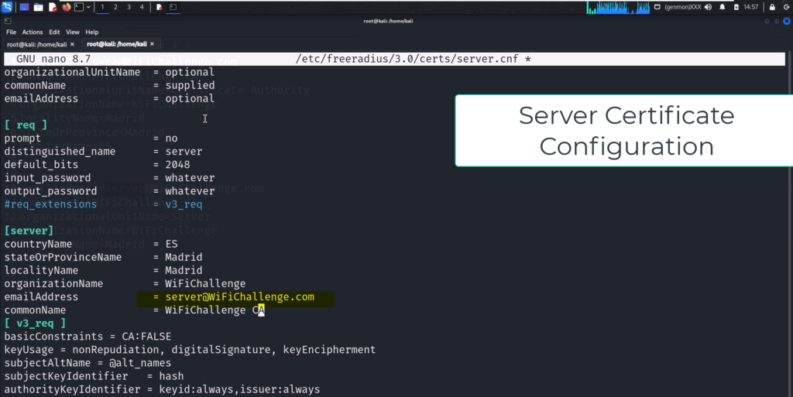Launch Firefox from the panel

(66, 7)
